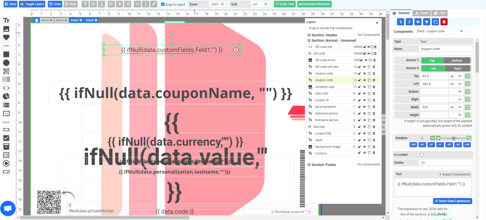Click the Save button

(x=10, y=4)
